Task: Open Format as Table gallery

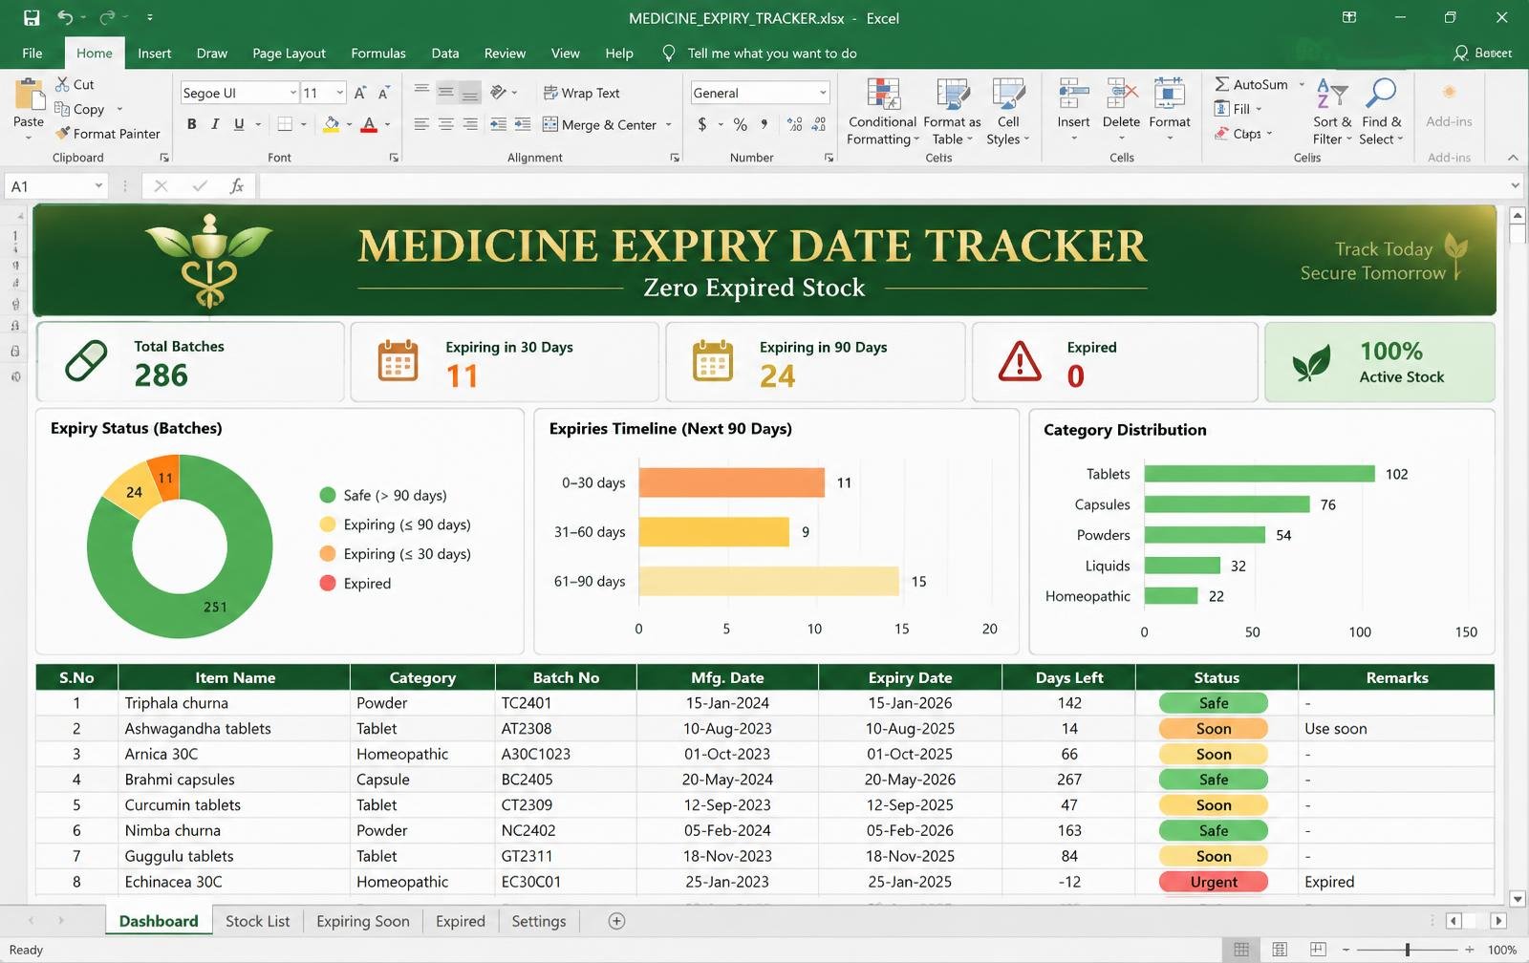Action: [x=952, y=112]
